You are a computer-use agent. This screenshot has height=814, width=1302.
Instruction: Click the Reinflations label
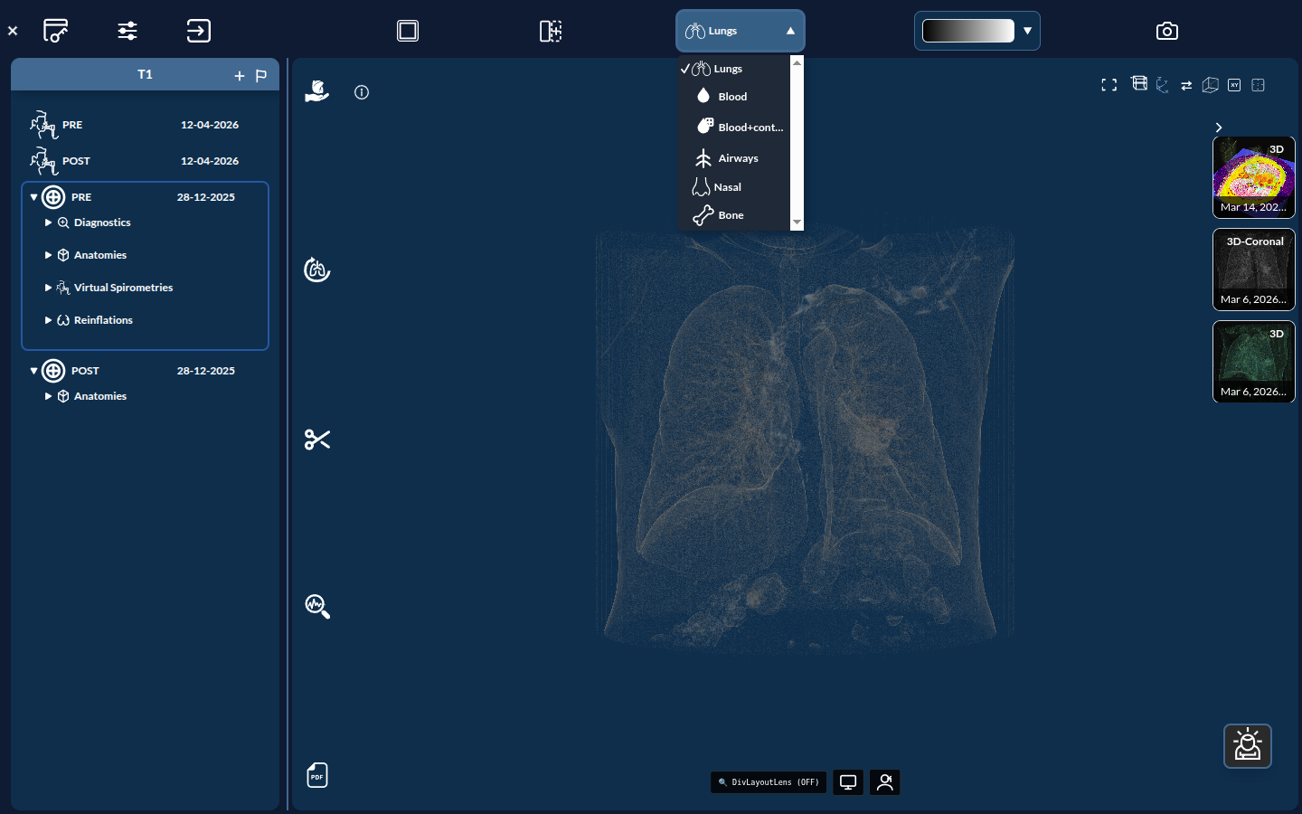coord(103,320)
